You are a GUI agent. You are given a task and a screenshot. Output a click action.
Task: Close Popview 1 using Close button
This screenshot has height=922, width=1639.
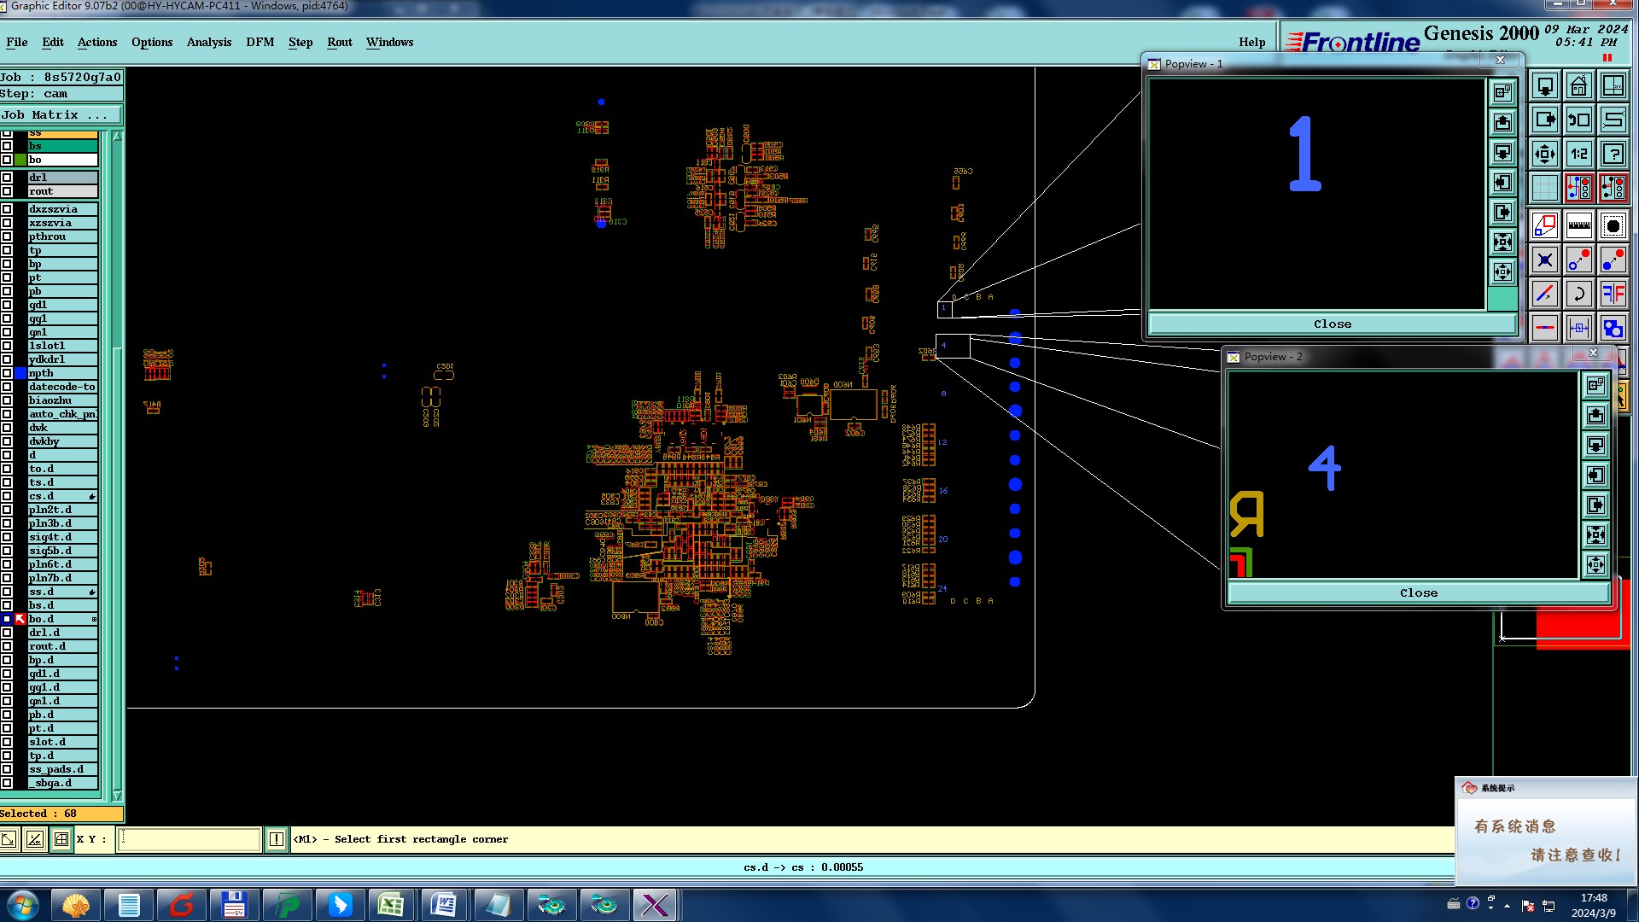[x=1331, y=324]
